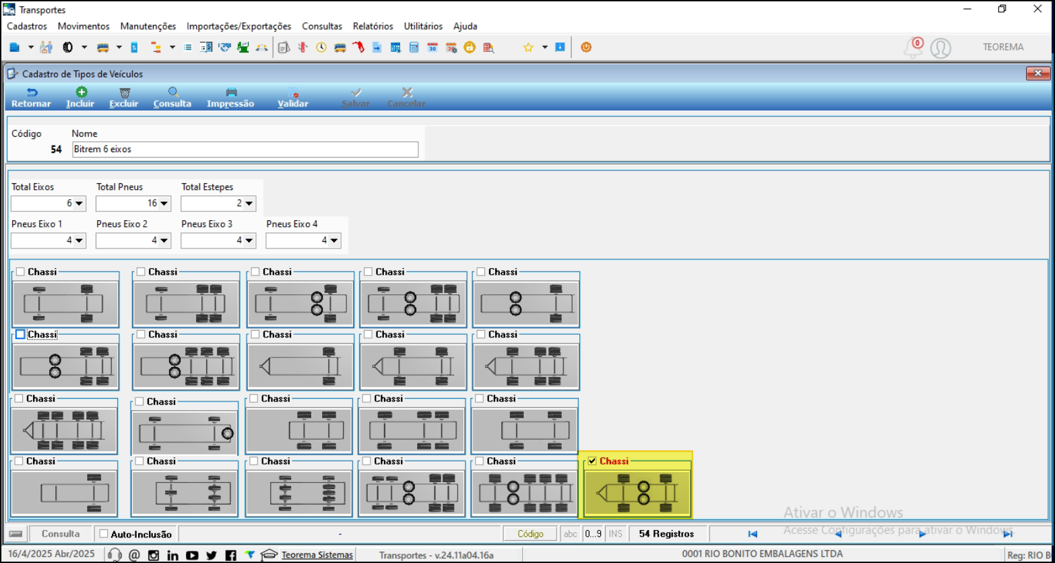This screenshot has height=563, width=1055.
Task: Click the Código sort button in status bar
Action: pos(530,534)
